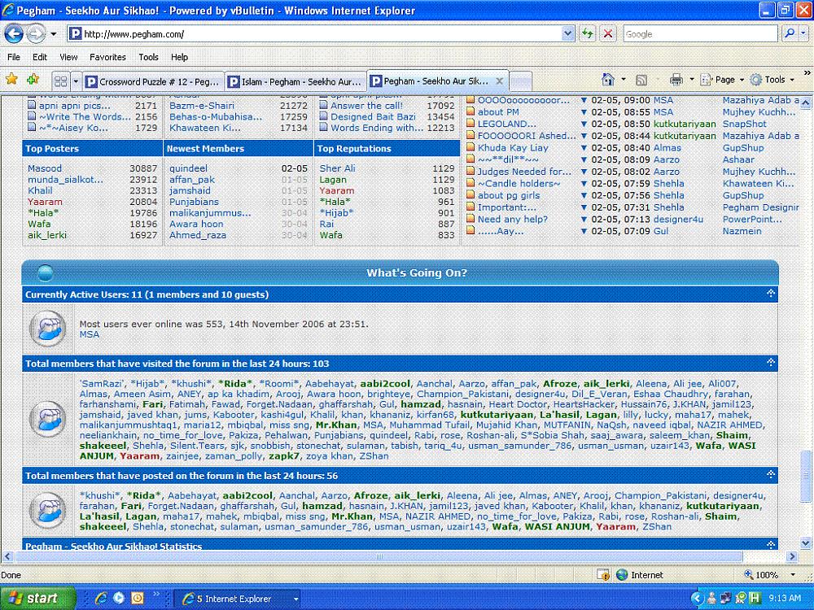Screen dimensions: 814x610
Task: Click the horizontal scrollbar right arrow
Action: 792,556
